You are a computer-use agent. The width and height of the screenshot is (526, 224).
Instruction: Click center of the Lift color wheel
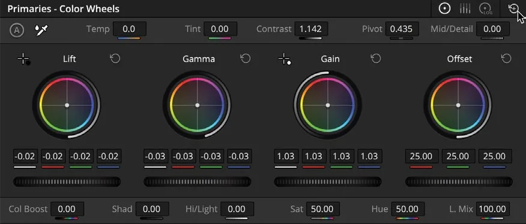tap(67, 105)
